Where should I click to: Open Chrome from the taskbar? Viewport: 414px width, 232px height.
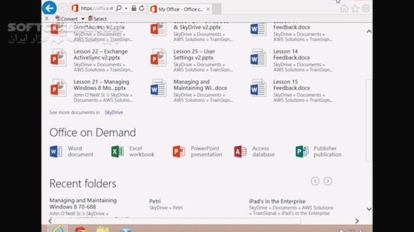coord(80,229)
